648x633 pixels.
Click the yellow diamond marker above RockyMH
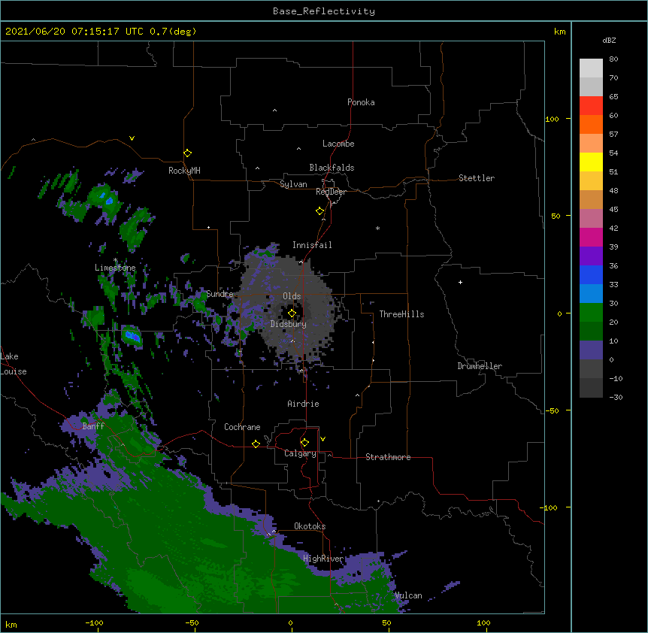[x=187, y=153]
